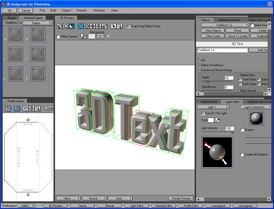
Task: Click the Light Intensity slider handle
Action: coord(232,132)
